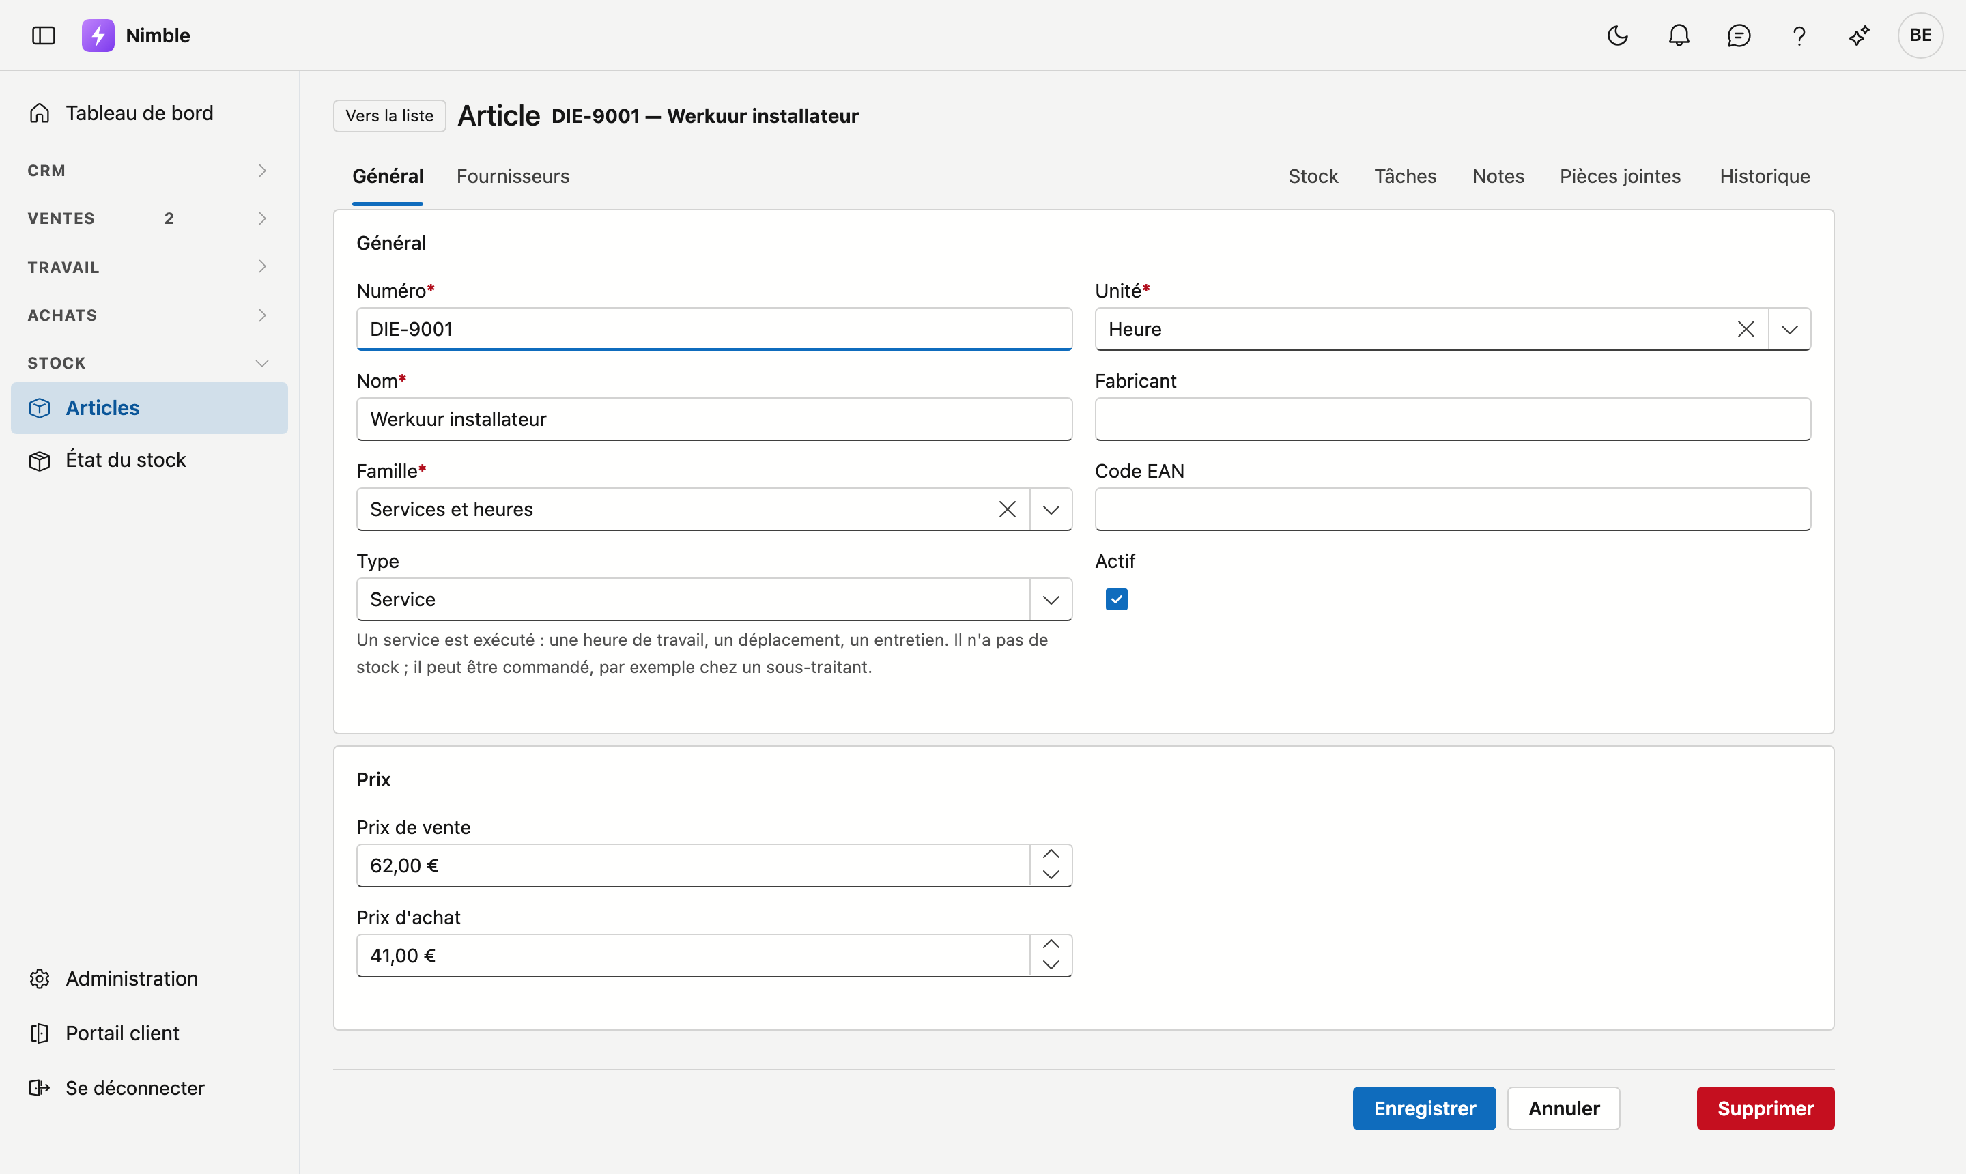Click Vers la liste button
1966x1174 pixels.
point(389,115)
